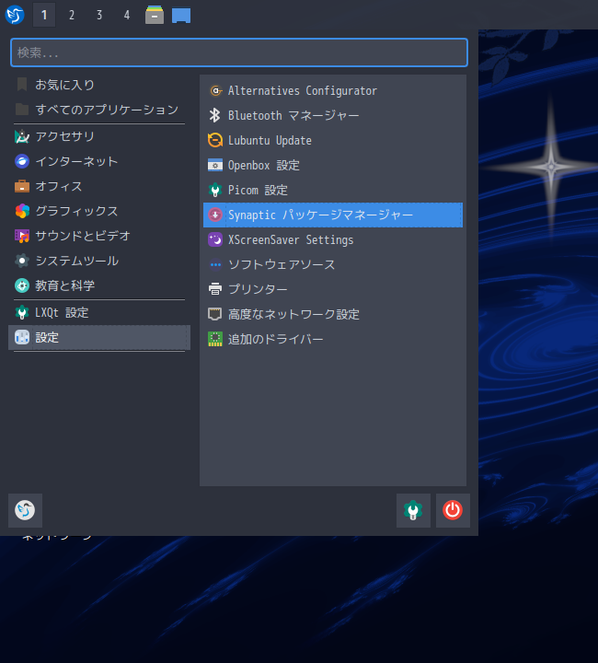Click the green circuit-board driver icon
The height and width of the screenshot is (663, 598).
point(215,339)
